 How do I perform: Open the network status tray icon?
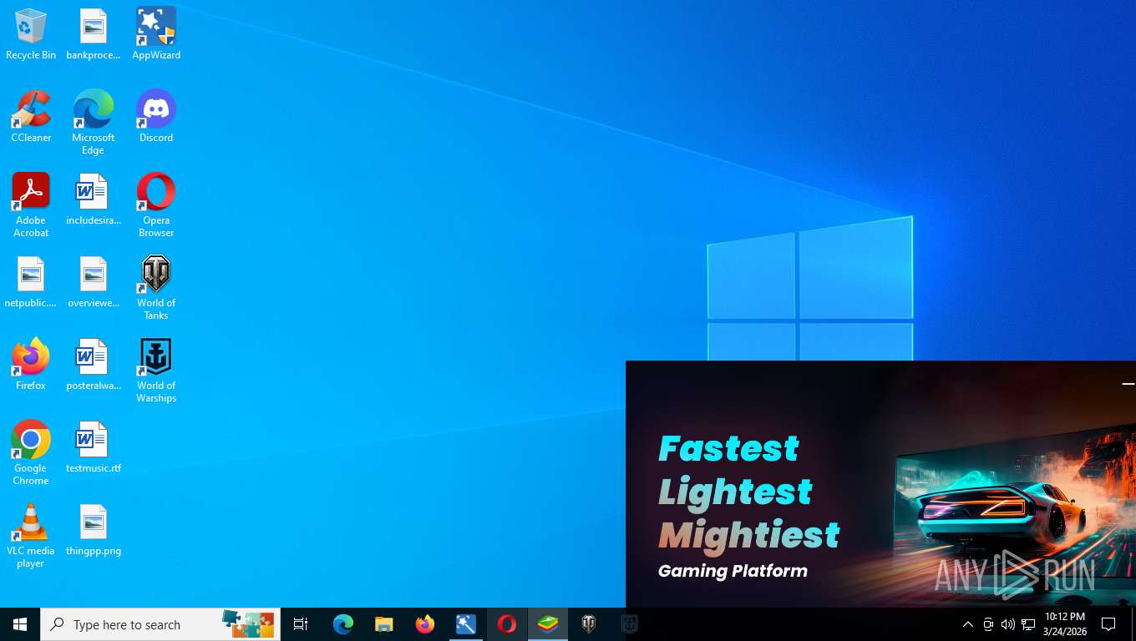(x=1028, y=624)
